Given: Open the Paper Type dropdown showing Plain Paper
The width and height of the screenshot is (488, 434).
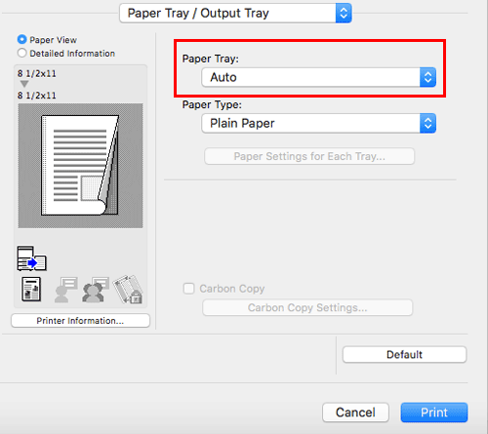Looking at the screenshot, I should click(319, 123).
